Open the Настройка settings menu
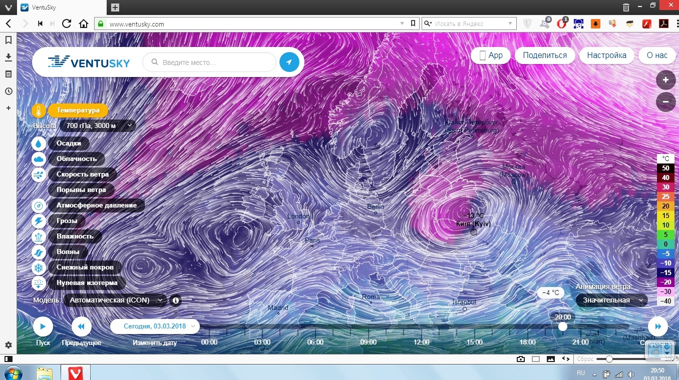Image resolution: width=679 pixels, height=380 pixels. [x=606, y=55]
